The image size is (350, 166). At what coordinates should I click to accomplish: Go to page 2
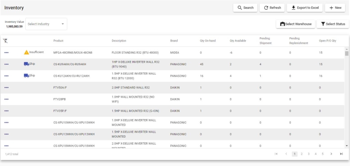click(301, 154)
